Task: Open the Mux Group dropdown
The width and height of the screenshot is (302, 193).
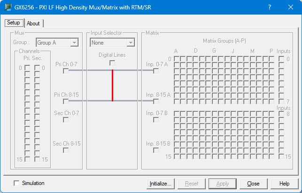Action: 74,43
